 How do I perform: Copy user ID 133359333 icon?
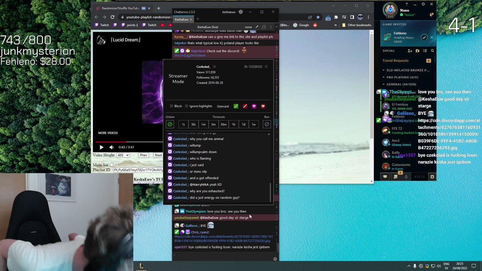tap(266, 67)
